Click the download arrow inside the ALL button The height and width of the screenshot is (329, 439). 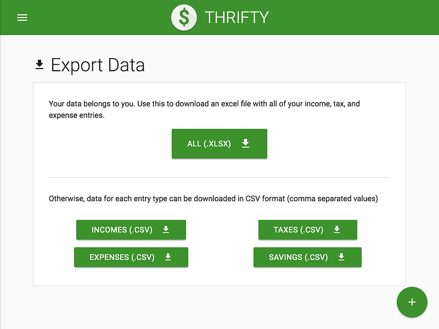[245, 143]
